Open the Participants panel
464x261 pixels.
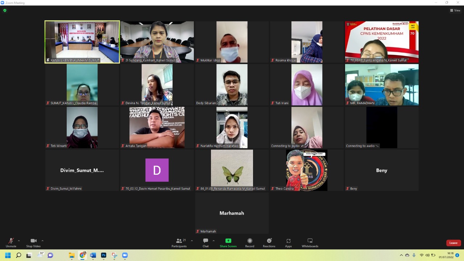[179, 242]
